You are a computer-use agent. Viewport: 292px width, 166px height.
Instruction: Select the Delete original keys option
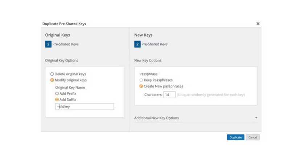[x=52, y=74]
